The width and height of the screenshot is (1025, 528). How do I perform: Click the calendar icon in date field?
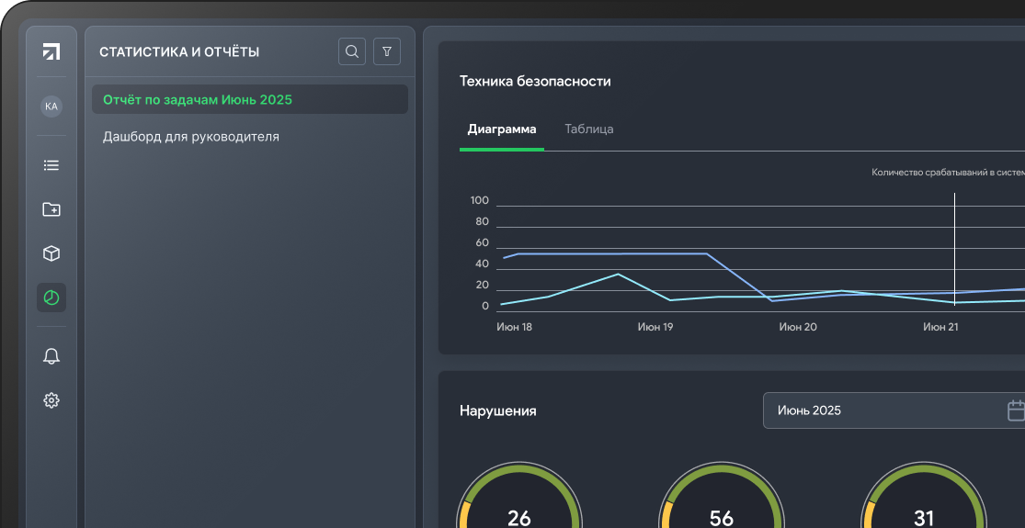click(1016, 410)
